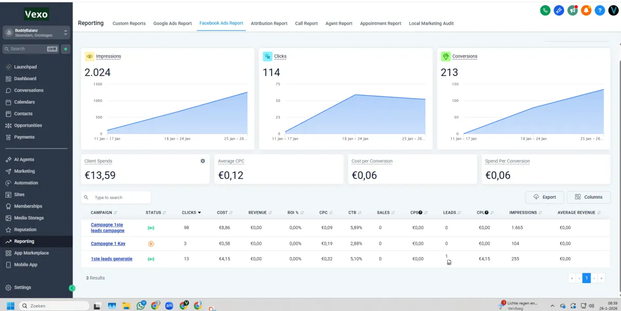Open WhatsApp from the Windows taskbar
This screenshot has width=621, height=311.
140,305
